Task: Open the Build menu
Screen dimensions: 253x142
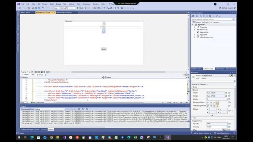Action: tap(52, 4)
